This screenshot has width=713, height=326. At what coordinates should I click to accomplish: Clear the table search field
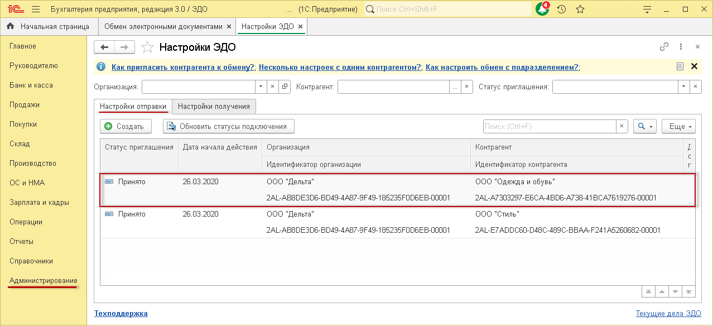[x=622, y=127]
